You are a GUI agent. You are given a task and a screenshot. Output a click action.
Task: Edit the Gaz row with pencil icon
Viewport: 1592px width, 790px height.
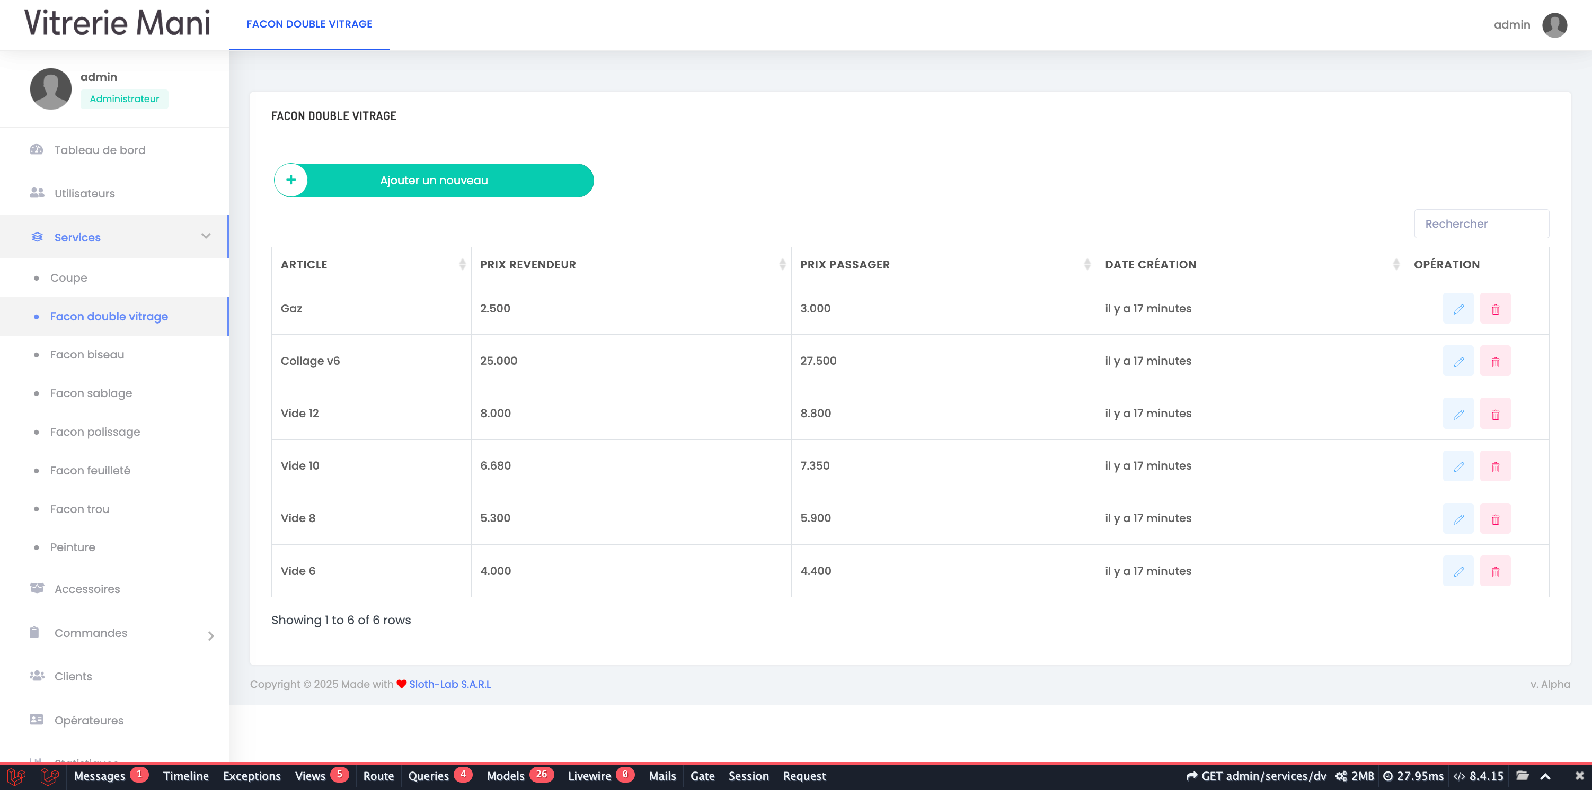(1458, 308)
